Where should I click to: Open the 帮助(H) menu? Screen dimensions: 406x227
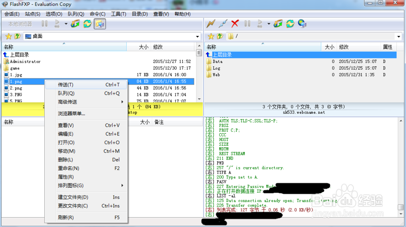coord(183,14)
